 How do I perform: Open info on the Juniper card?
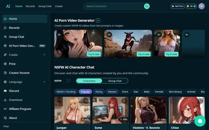click(x=86, y=119)
